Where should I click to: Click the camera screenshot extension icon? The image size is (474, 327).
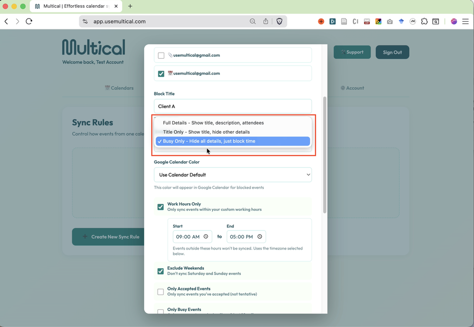pyautogui.click(x=390, y=22)
